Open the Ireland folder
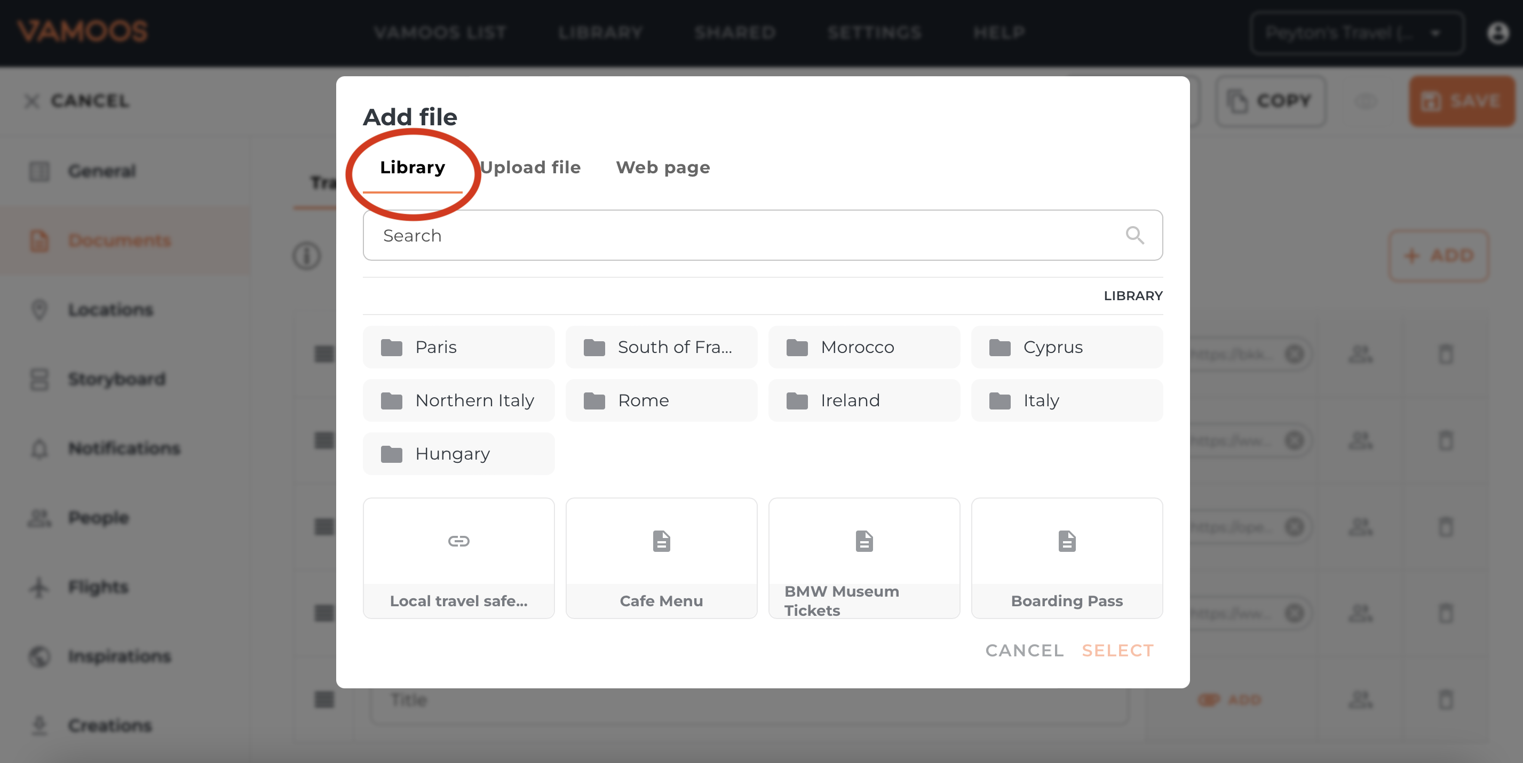1523x763 pixels. [x=864, y=400]
